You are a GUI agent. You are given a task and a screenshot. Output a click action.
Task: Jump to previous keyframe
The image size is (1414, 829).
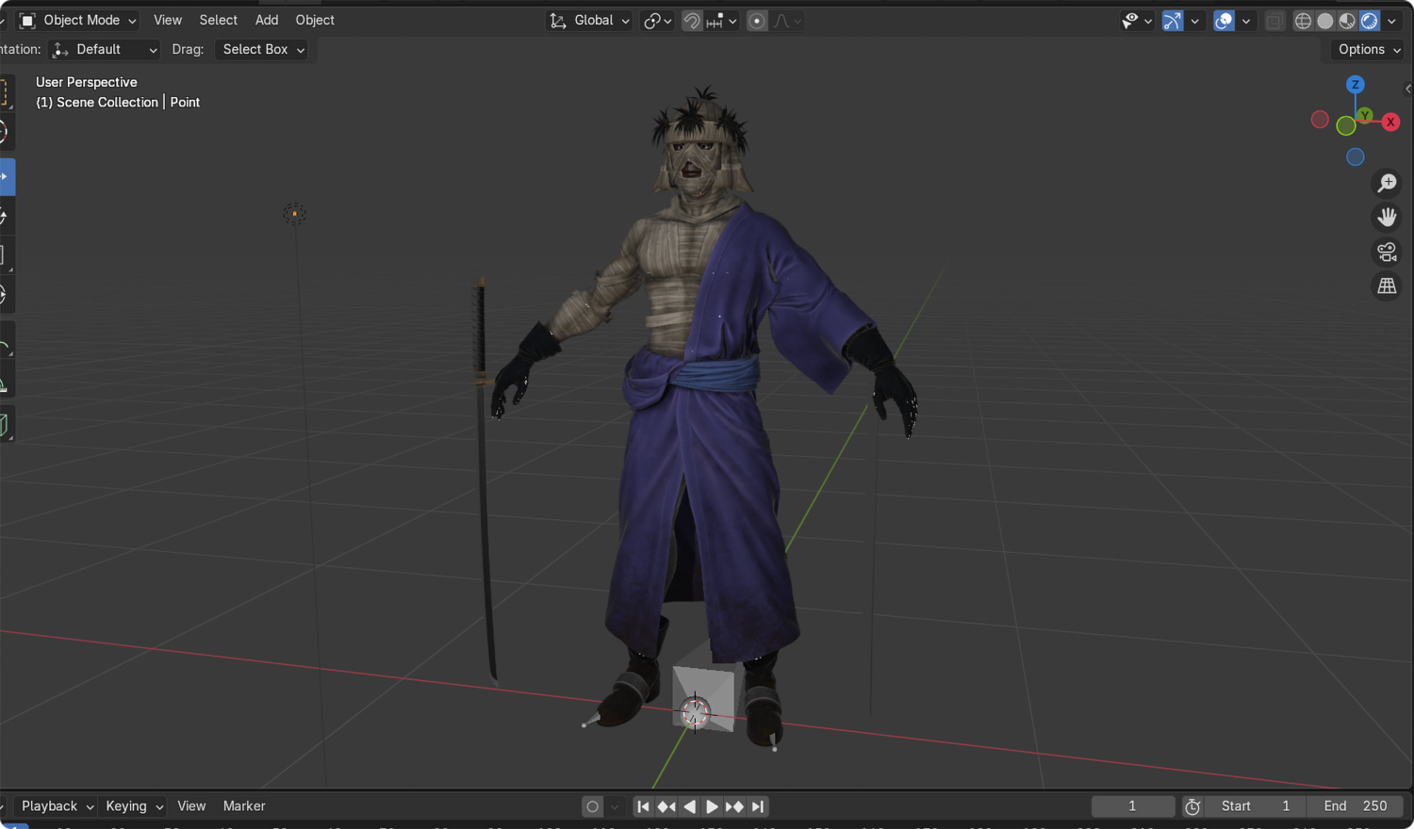(666, 806)
